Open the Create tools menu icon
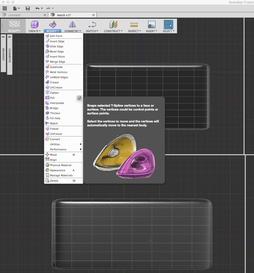 pyautogui.click(x=34, y=25)
